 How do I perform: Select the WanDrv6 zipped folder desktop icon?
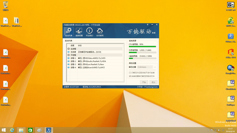(x=17, y=22)
